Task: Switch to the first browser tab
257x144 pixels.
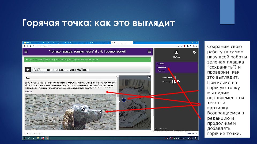Action: [x=33, y=43]
